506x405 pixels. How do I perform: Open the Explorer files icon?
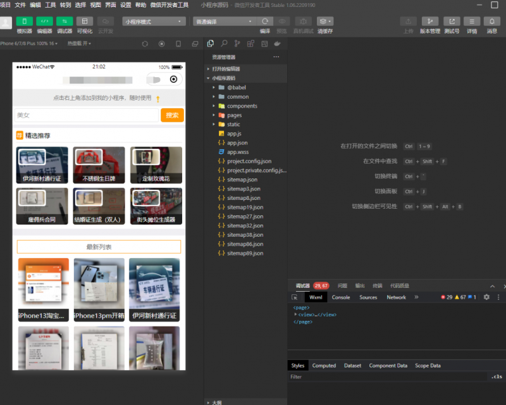coord(211,44)
